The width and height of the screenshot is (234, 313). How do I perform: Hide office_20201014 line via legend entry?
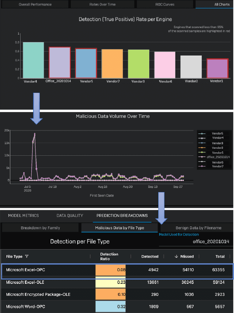pyautogui.click(x=218, y=157)
